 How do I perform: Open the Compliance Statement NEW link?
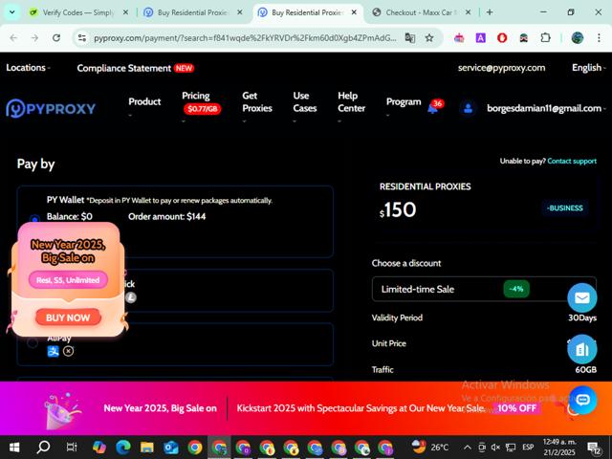[135, 68]
